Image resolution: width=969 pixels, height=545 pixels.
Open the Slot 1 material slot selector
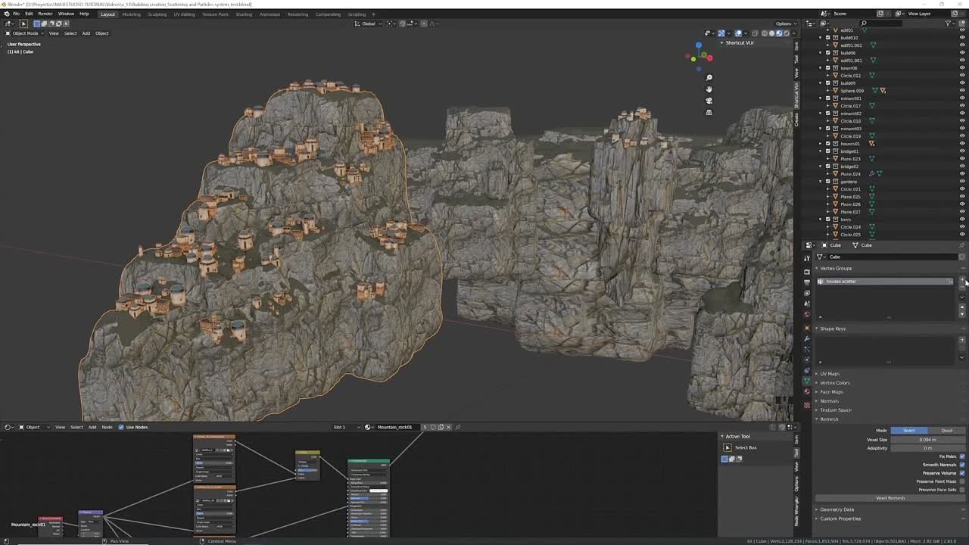[345, 427]
